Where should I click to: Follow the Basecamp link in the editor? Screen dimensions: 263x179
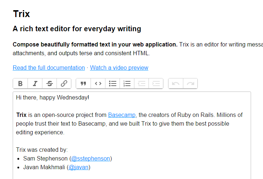[x=122, y=115]
